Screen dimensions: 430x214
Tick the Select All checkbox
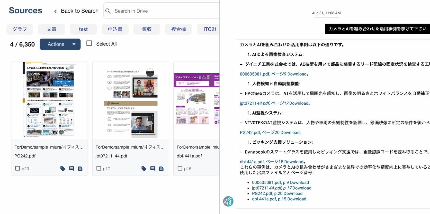[x=89, y=43]
